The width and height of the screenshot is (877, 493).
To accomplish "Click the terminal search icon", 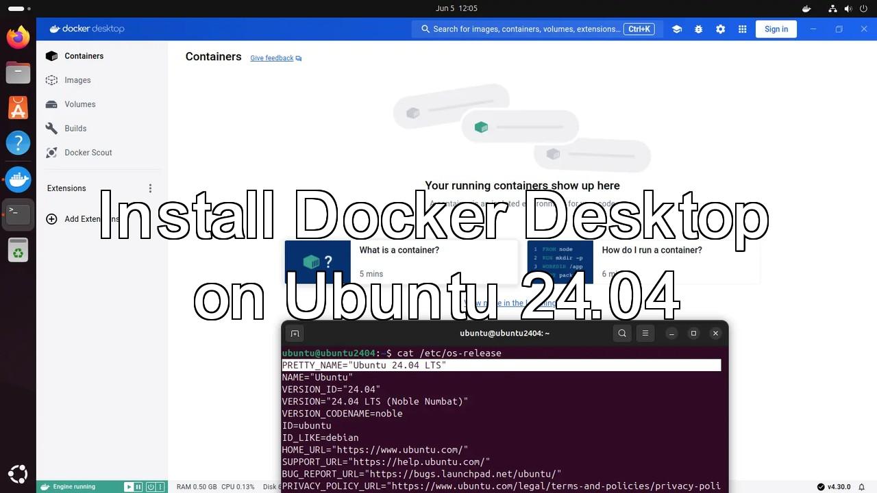I will (622, 333).
